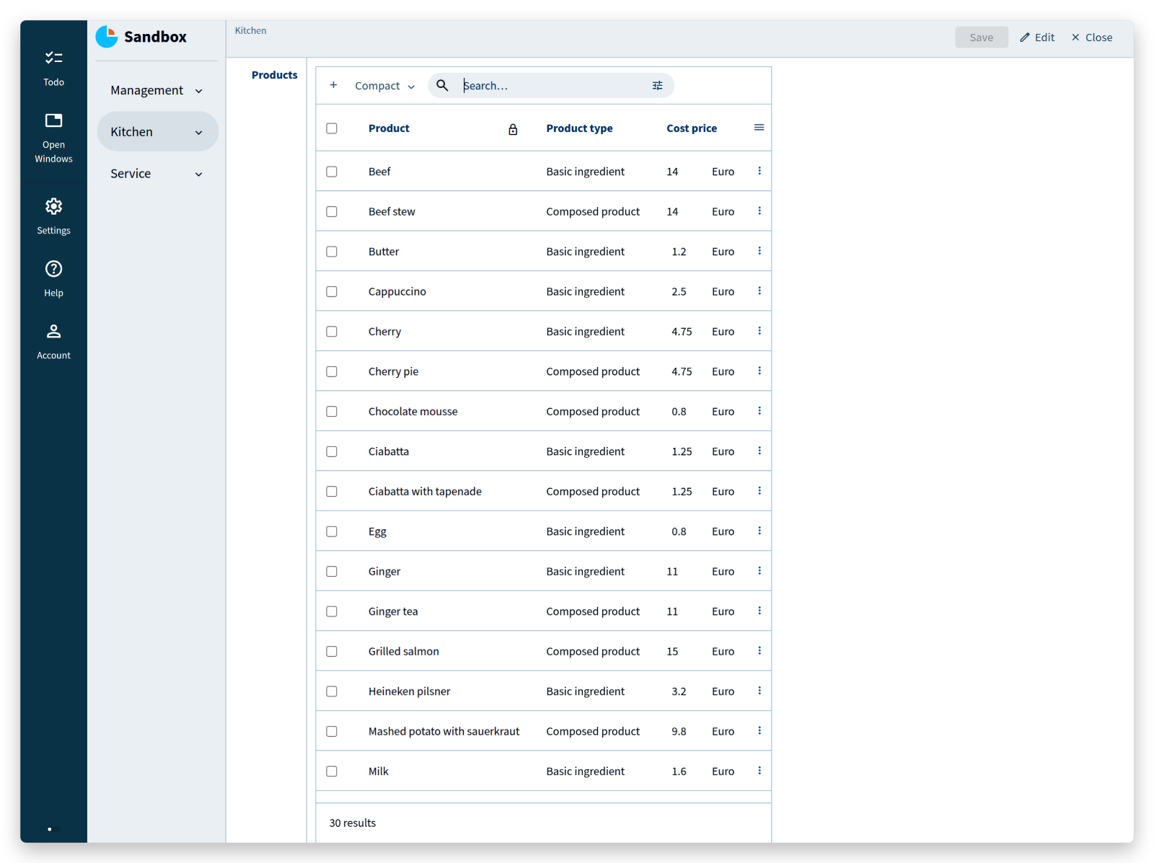Open row options for Ginger tea

click(x=759, y=611)
